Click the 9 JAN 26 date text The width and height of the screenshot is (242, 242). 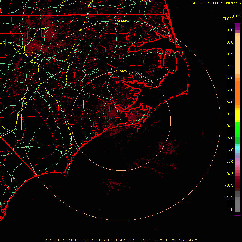[175, 240]
